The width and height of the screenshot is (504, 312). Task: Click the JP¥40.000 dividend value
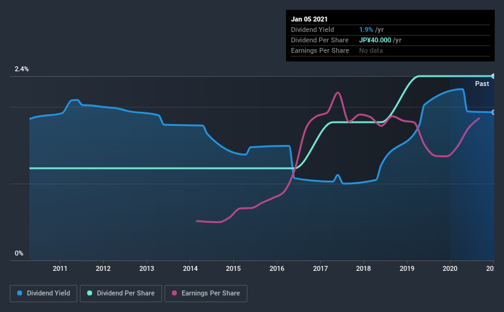[375, 40]
